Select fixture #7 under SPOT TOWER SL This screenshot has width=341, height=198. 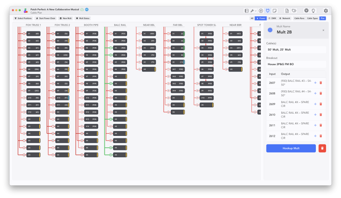207,77
